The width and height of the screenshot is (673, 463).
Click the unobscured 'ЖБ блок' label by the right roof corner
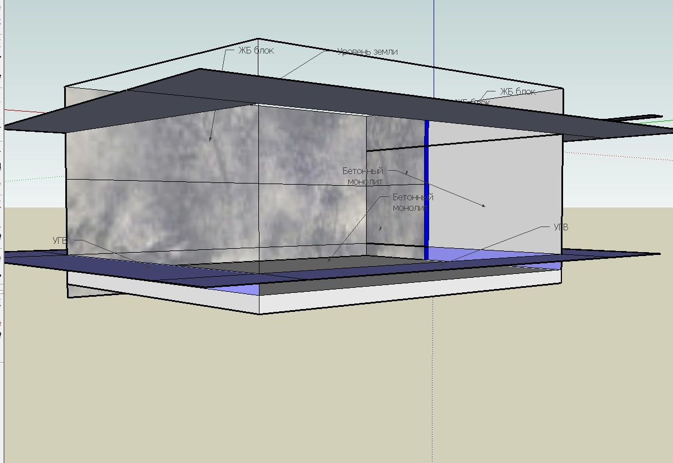tap(517, 92)
